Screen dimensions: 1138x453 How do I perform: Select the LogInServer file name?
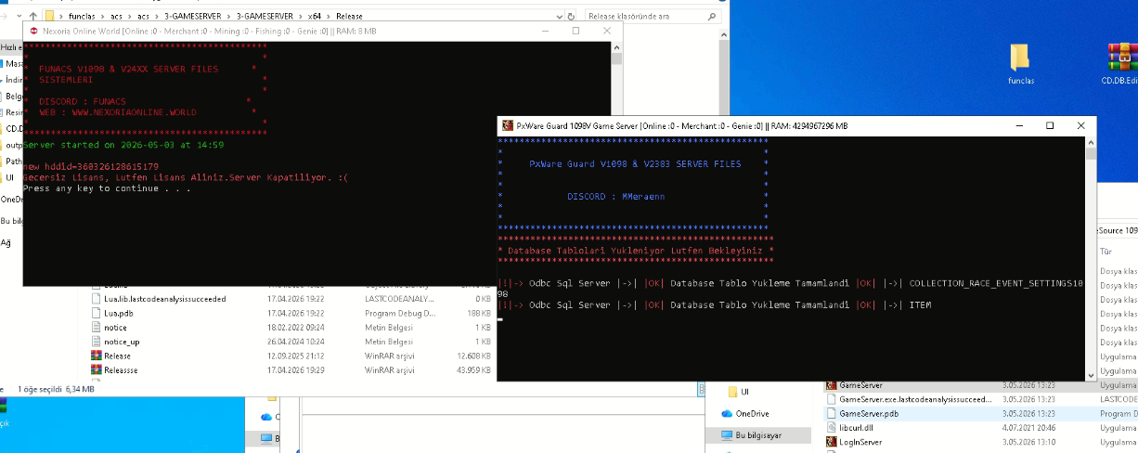[860, 442]
